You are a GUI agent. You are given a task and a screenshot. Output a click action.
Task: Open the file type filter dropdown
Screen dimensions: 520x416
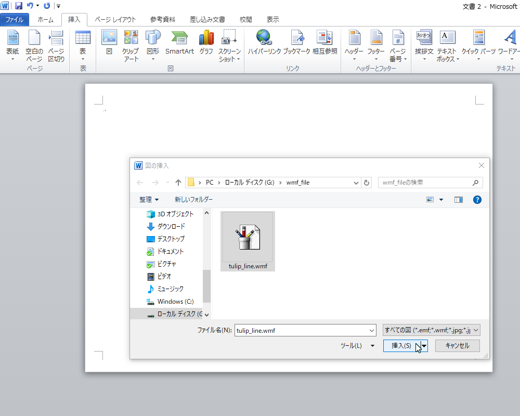coord(431,330)
